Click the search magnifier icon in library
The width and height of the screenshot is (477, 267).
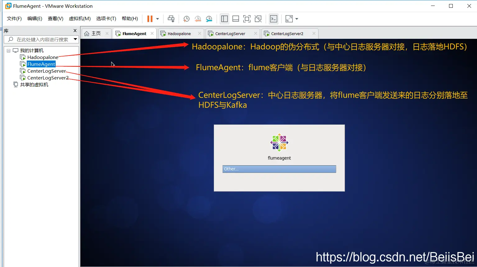(x=11, y=39)
